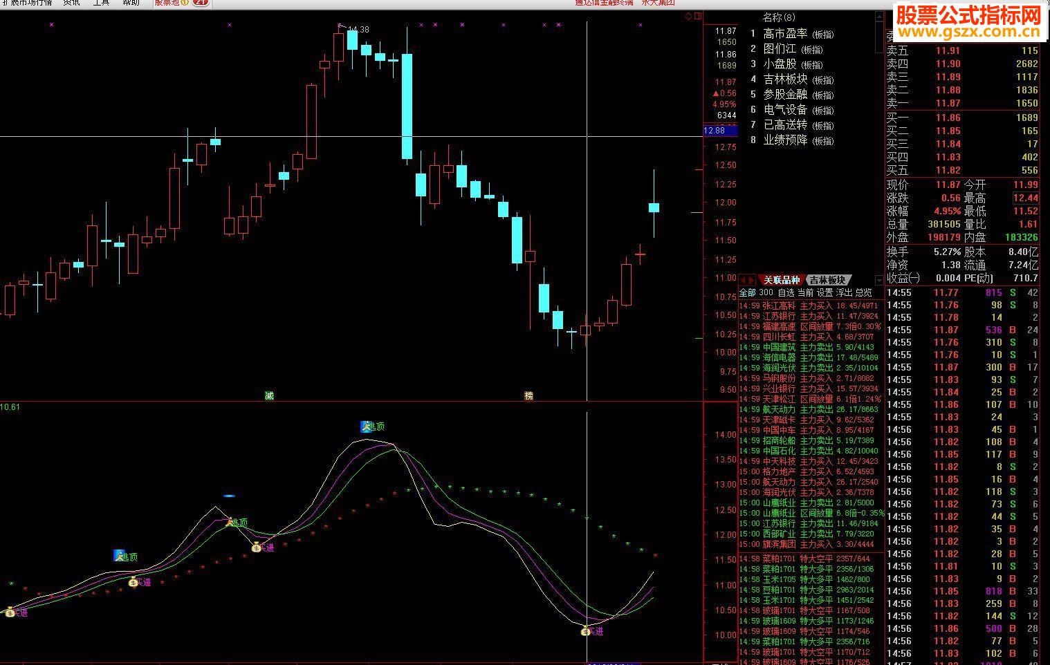Click the scroll-up arrow beside 名称(8) header

(x=880, y=16)
